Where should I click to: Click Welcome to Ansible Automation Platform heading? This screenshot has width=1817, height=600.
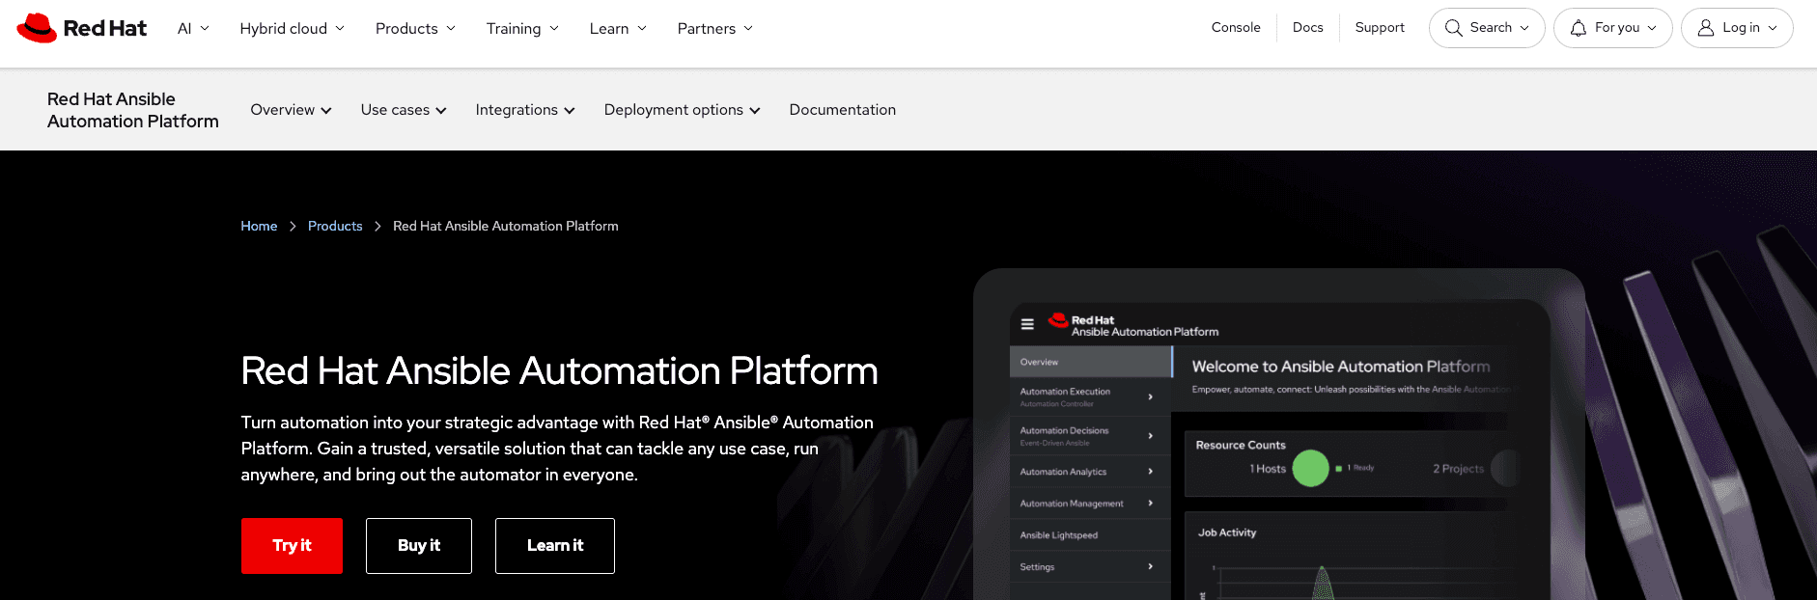click(1341, 367)
